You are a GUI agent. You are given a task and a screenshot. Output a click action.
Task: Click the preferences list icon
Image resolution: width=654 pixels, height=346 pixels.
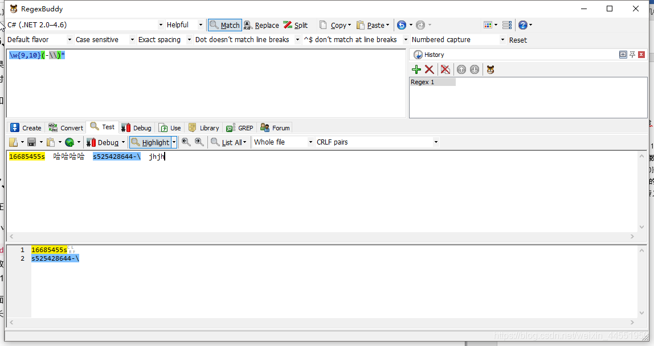click(x=507, y=25)
